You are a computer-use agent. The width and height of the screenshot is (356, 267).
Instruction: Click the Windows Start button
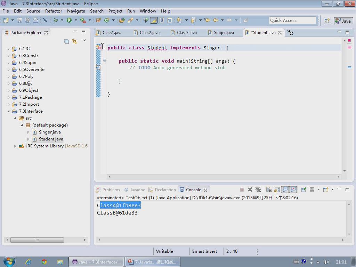coord(9,261)
